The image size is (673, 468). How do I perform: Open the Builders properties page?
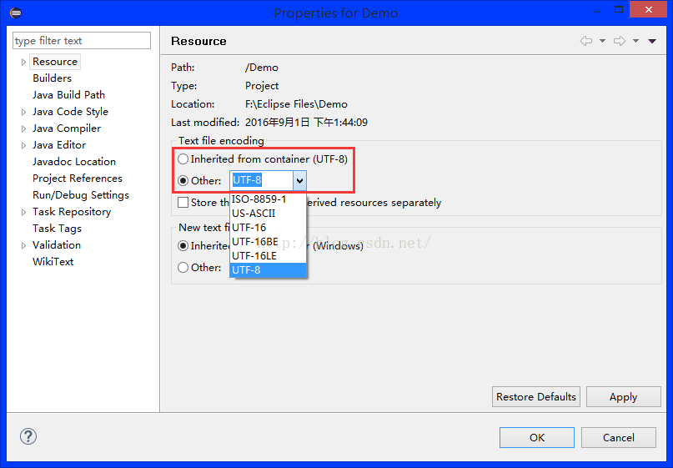tap(52, 78)
